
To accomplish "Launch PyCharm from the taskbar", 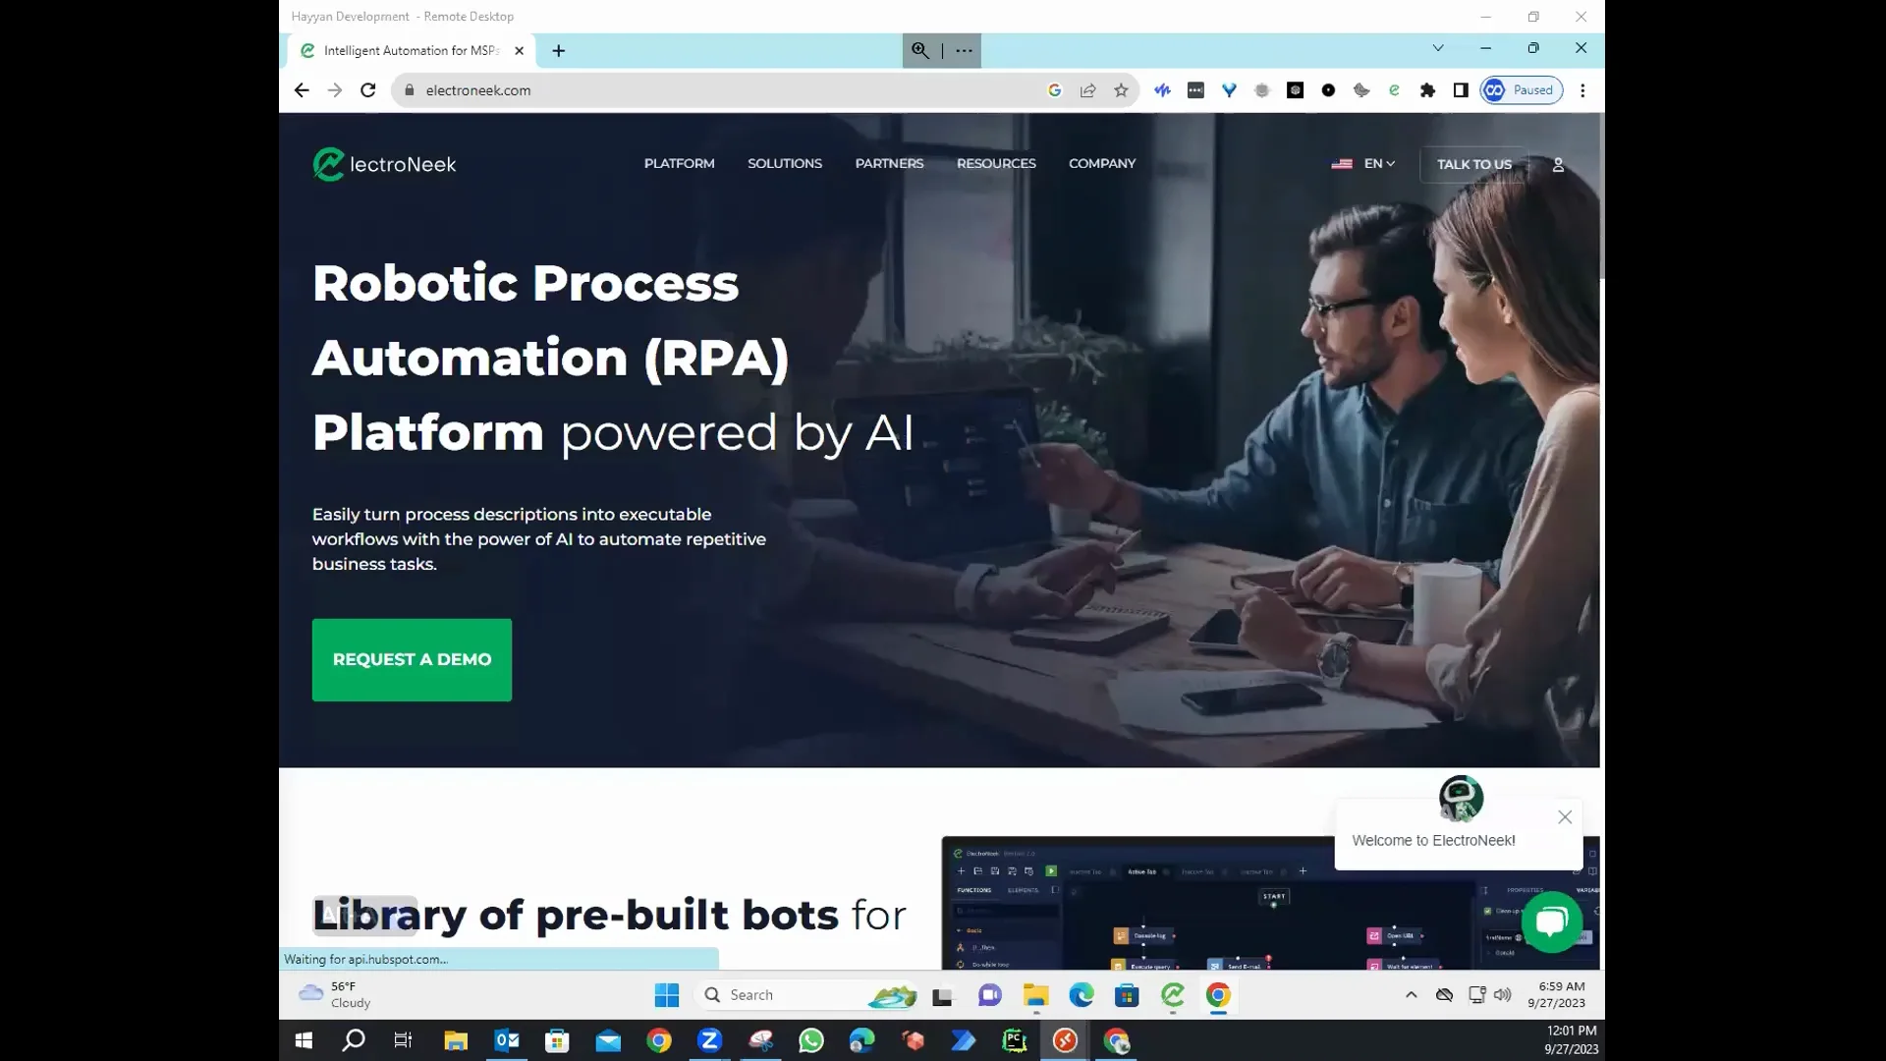I will [x=1015, y=1040].
